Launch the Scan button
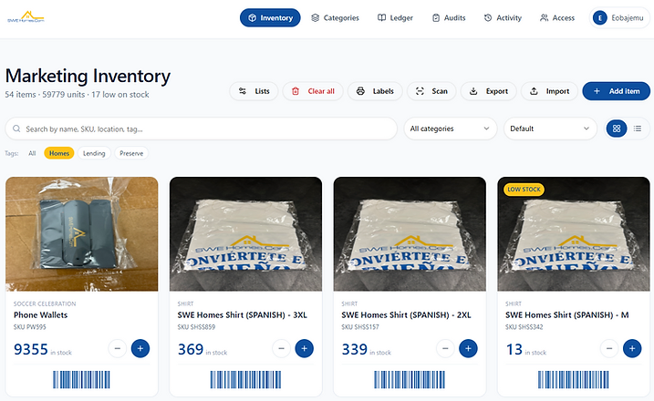 click(431, 91)
